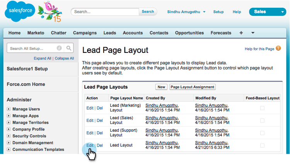This screenshot has height=164, width=290.
Task: Click the Help link in header
Action: pos(237,12)
